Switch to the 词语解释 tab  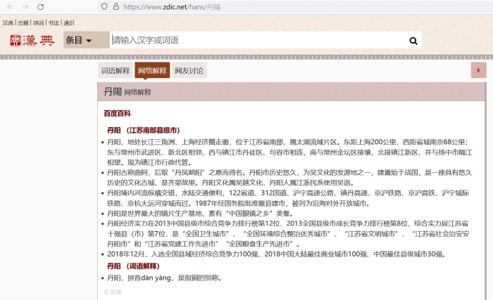116,70
